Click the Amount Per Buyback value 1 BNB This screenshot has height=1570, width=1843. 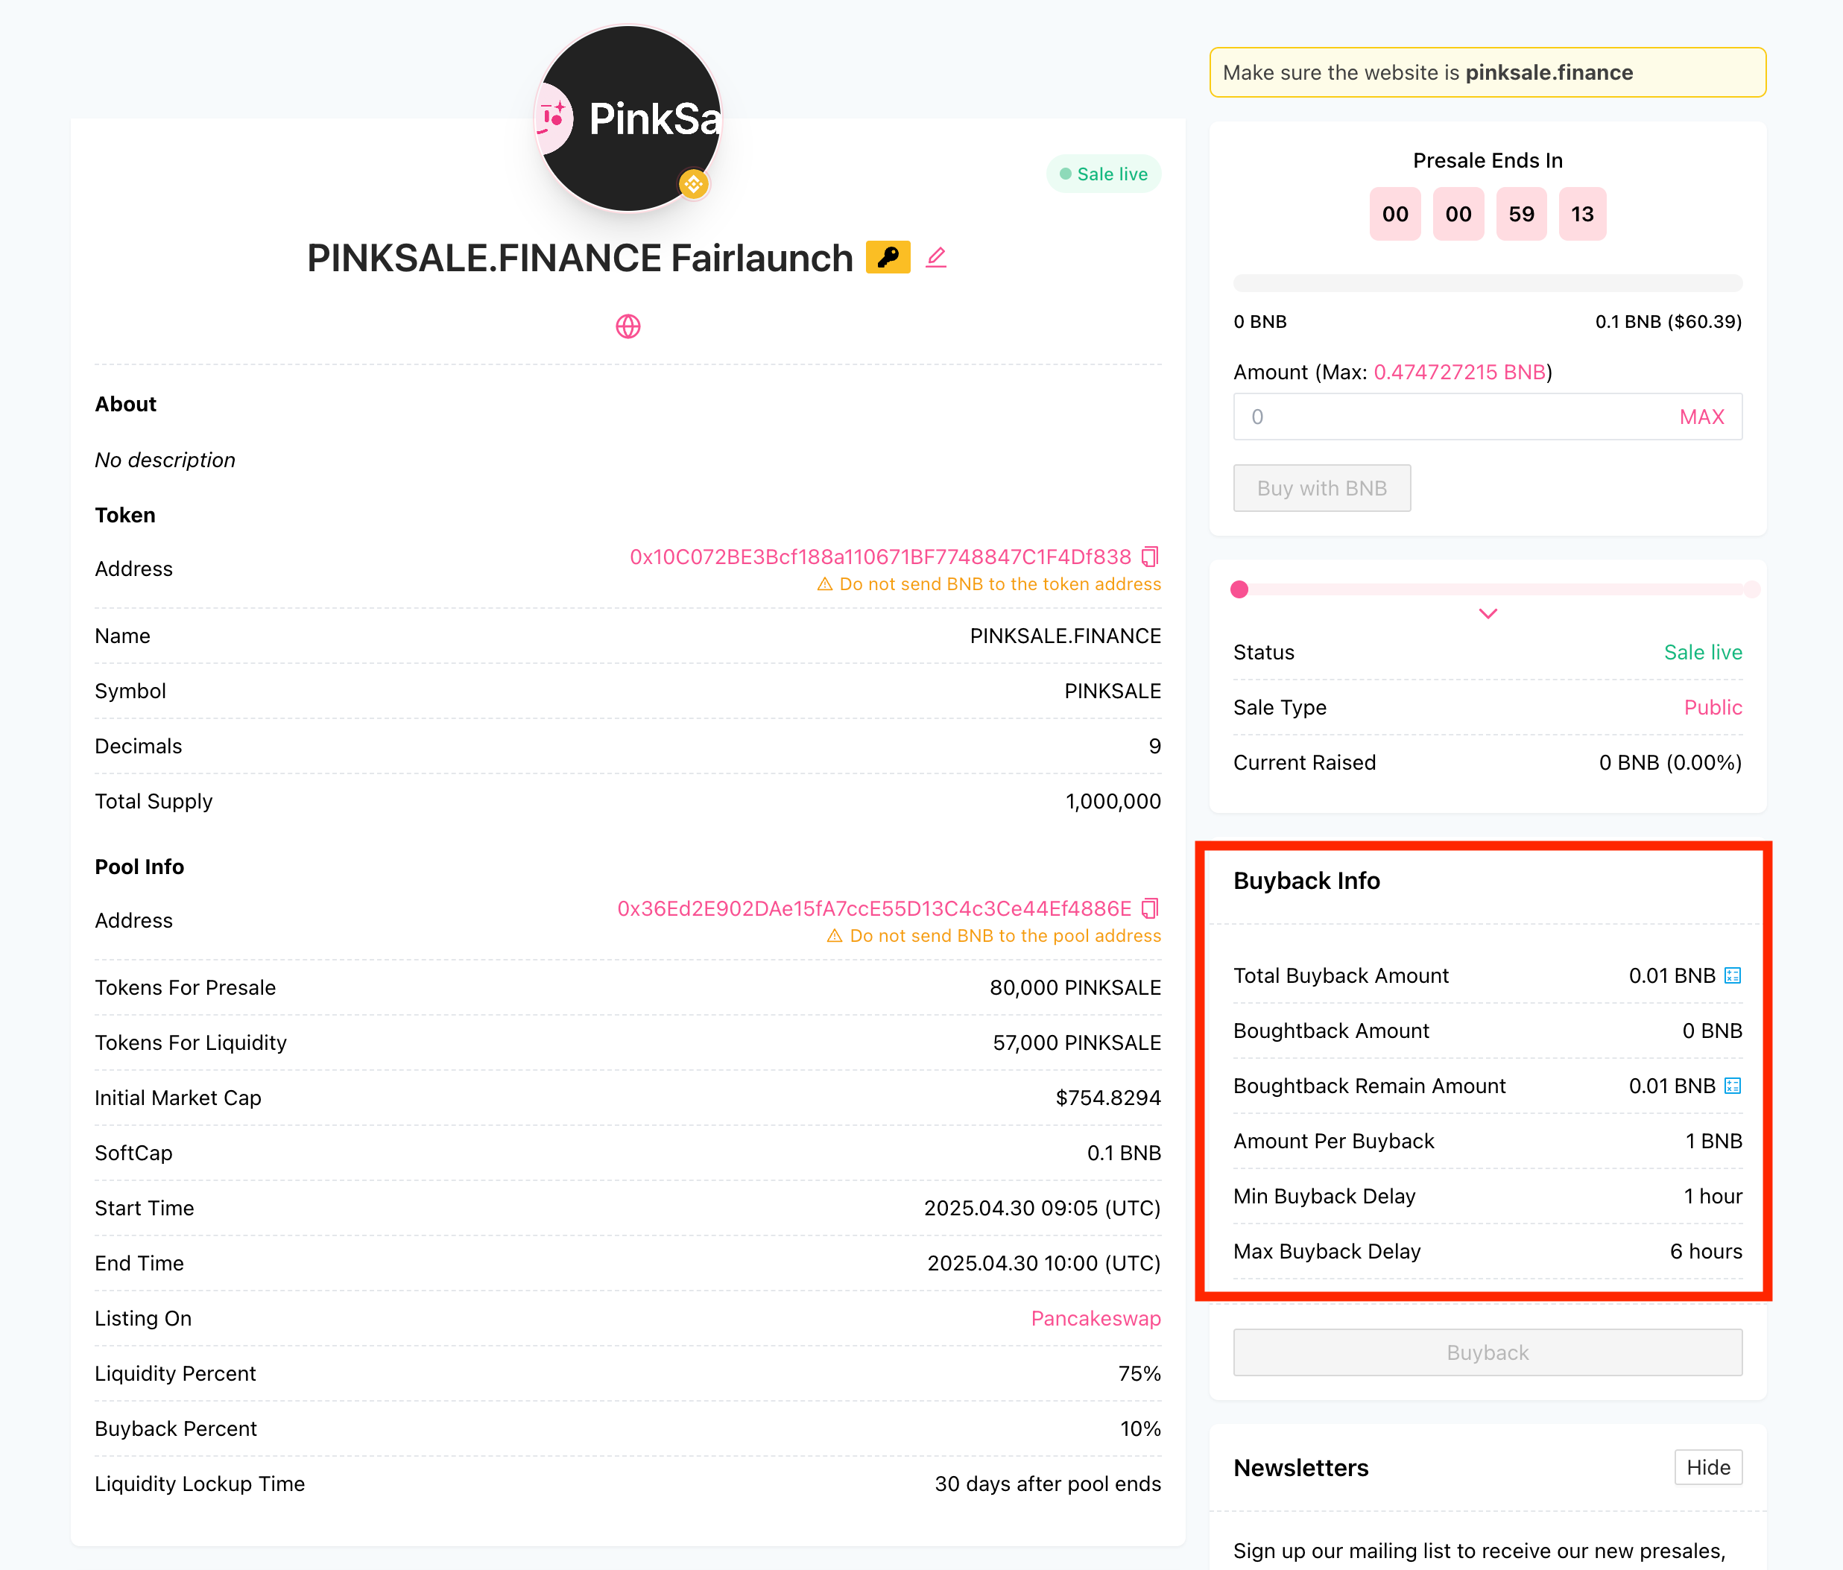[x=1713, y=1142]
